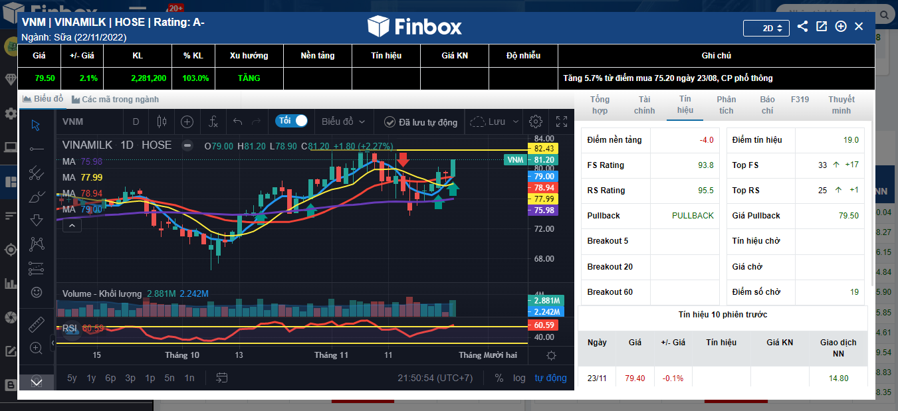
Task: Toggle the Tối dark mode switch
Action: click(x=292, y=121)
